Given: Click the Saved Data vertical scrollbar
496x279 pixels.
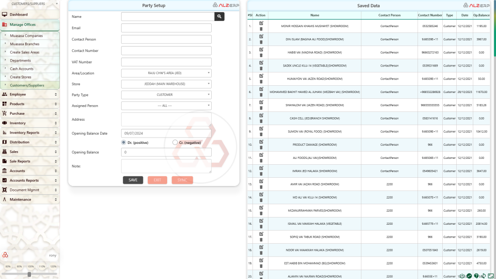Looking at the screenshot, I should (495, 29).
